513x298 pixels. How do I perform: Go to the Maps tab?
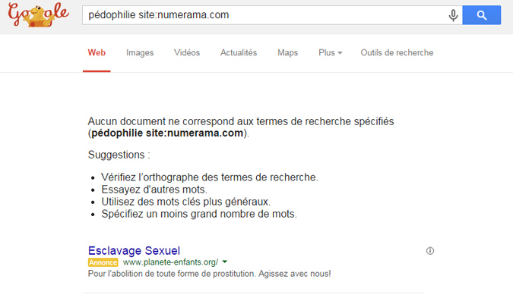[x=287, y=52]
